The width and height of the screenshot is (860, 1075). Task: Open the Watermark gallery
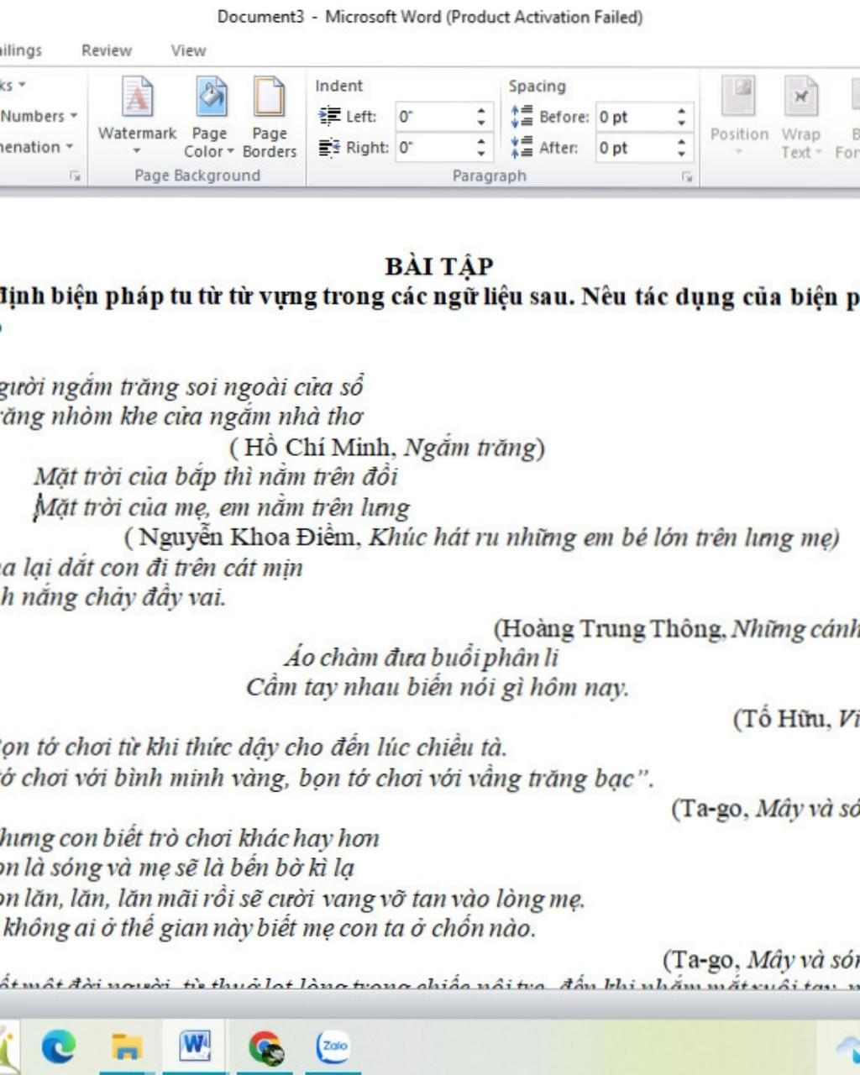(137, 116)
